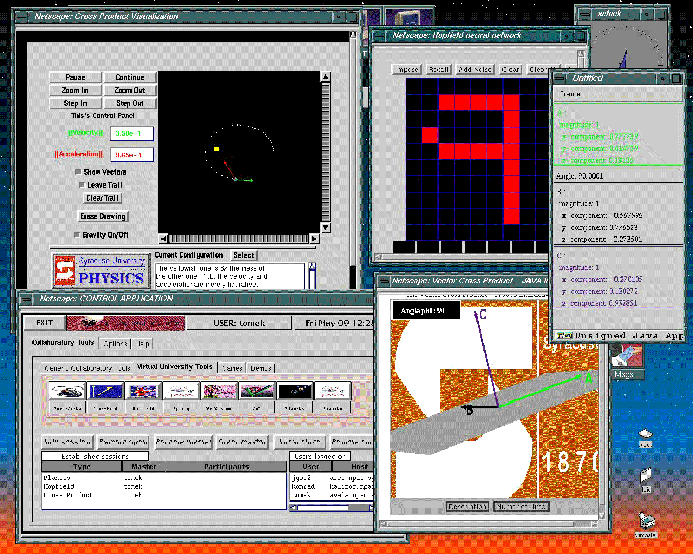Open the Frame menu in Untitled window

570,94
